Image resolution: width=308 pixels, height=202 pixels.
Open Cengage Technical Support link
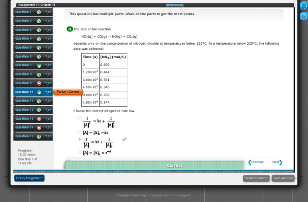(170, 195)
